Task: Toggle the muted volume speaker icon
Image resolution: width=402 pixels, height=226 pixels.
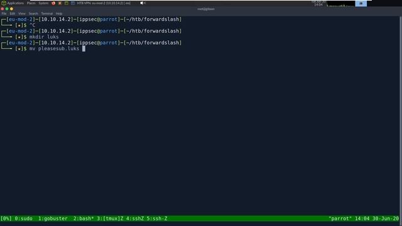Action: click(143, 3)
